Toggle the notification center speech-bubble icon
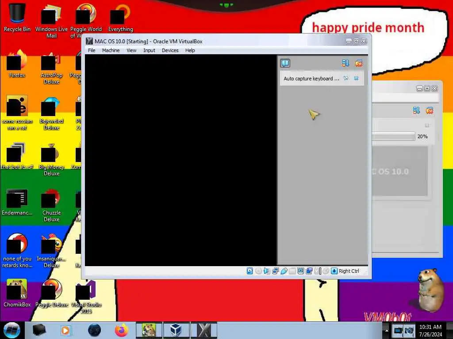The width and height of the screenshot is (453, 339). 285,63
